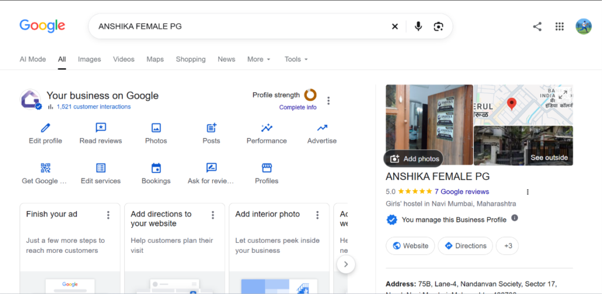
Task: Click the Website button
Action: pos(410,246)
